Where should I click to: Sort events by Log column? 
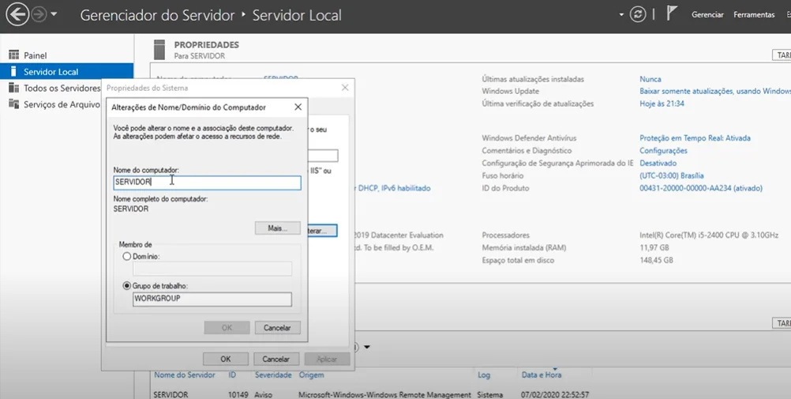tap(484, 375)
